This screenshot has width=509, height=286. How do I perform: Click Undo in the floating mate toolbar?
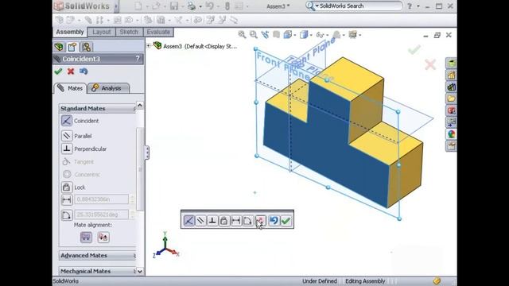(x=274, y=221)
